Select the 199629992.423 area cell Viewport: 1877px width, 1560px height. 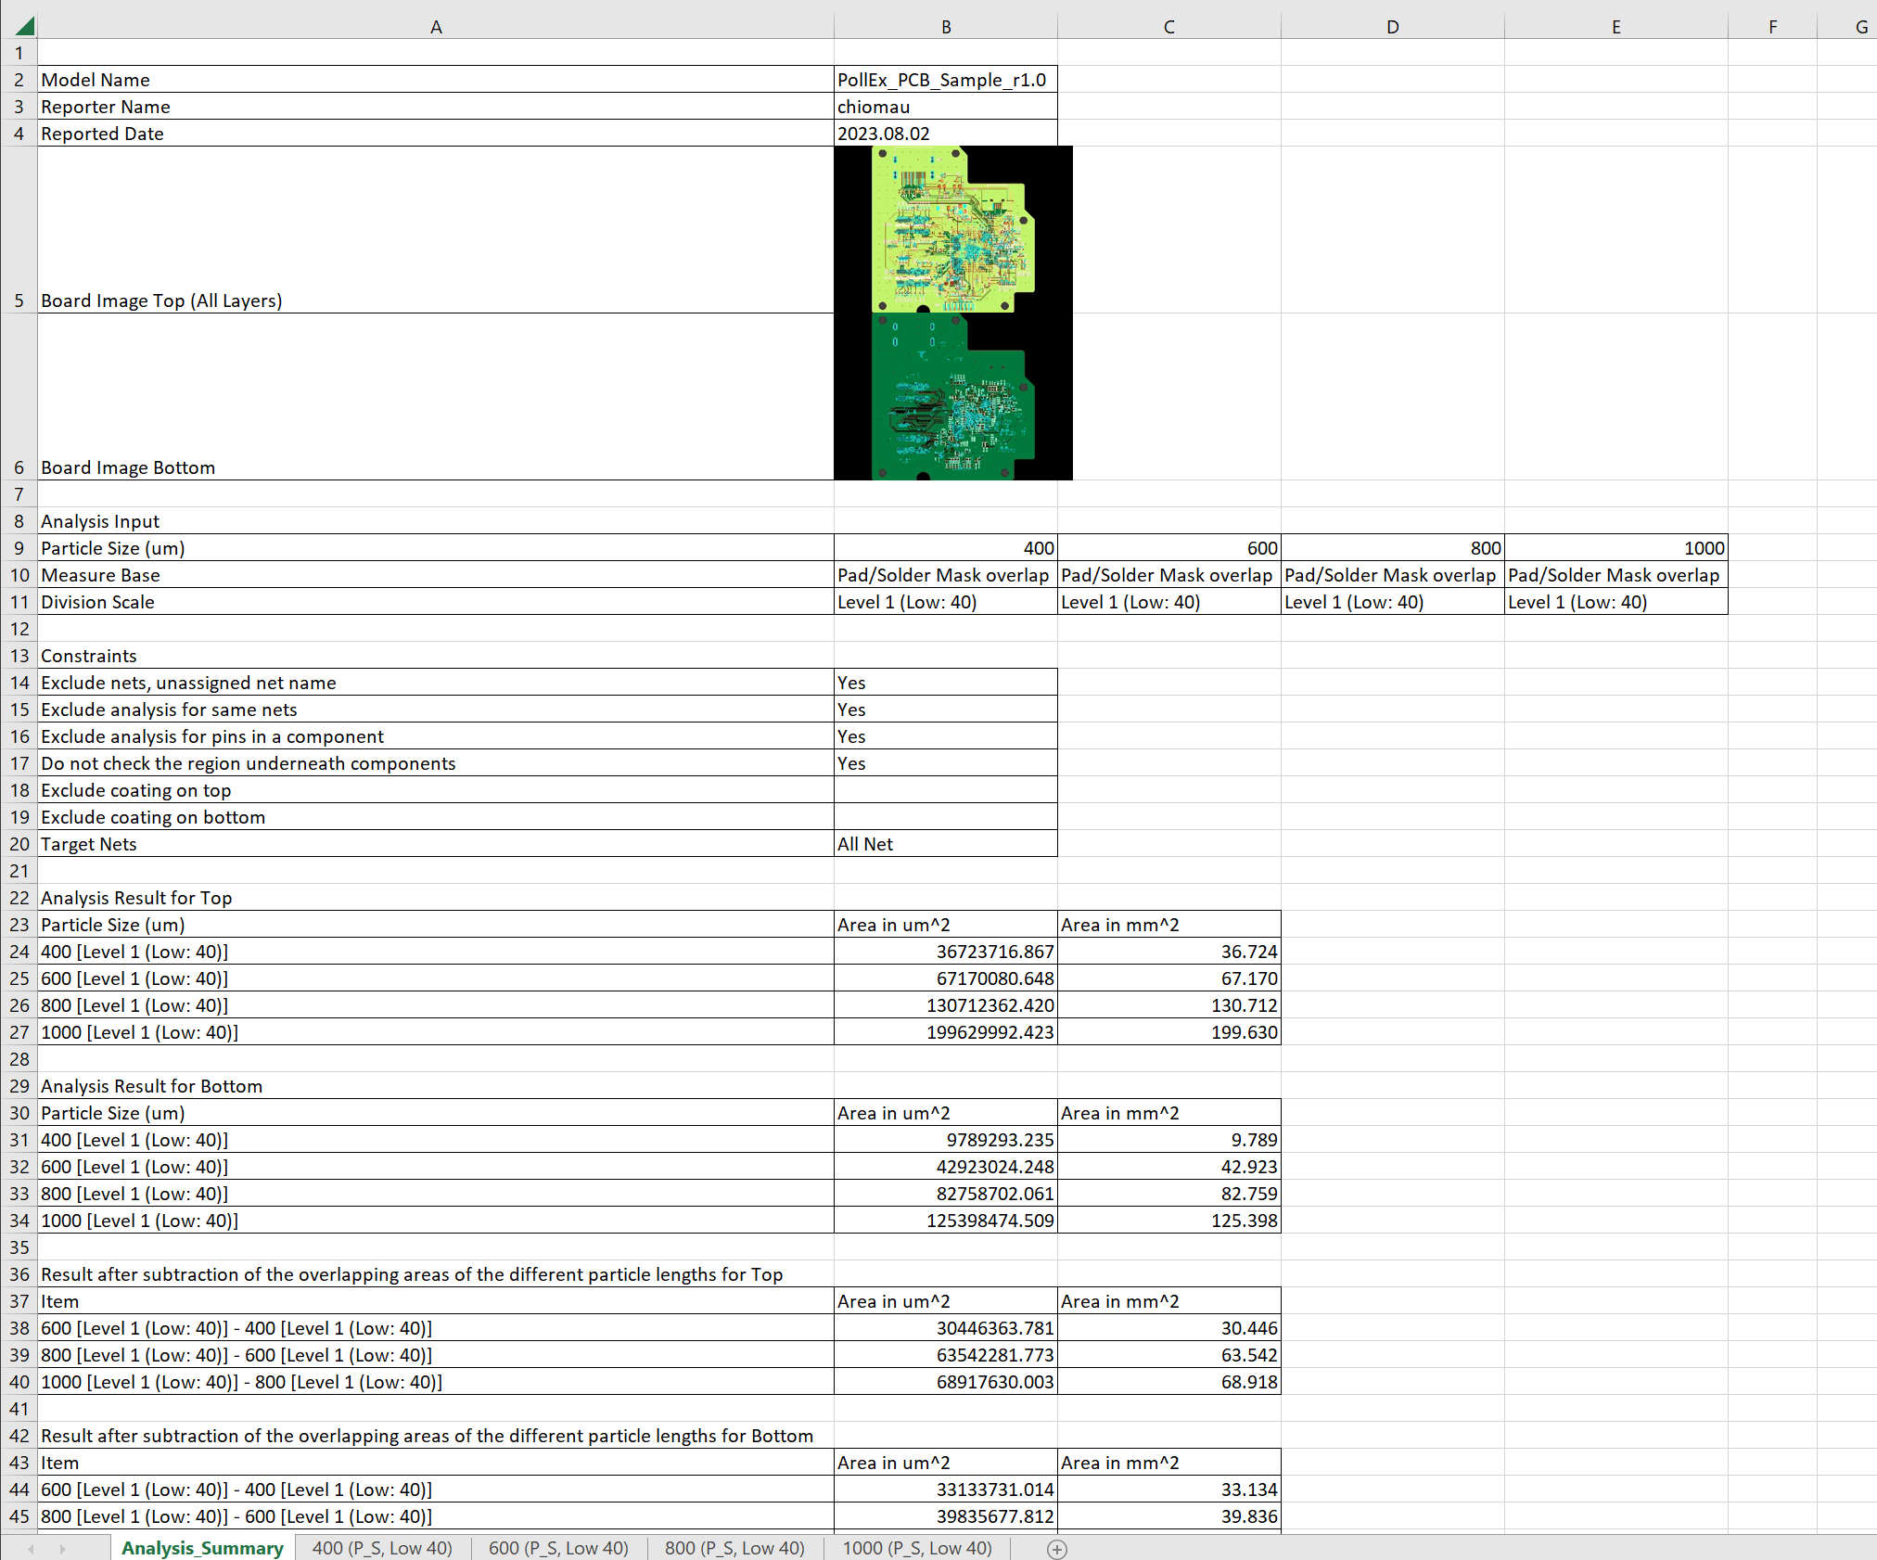click(945, 1032)
